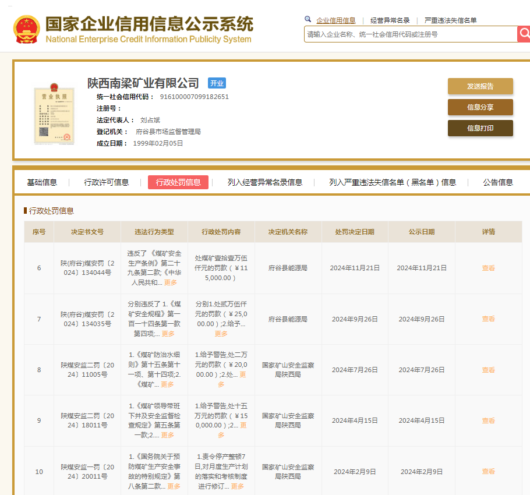Click the 信息打印 button

pos(480,128)
